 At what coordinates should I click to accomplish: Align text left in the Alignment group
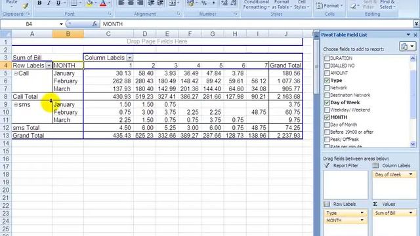pos(121,3)
